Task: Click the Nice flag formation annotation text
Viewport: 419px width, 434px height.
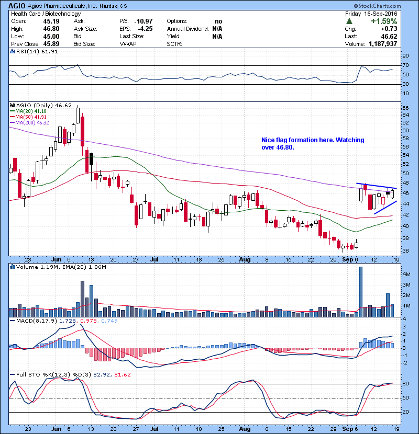Action: pos(313,144)
